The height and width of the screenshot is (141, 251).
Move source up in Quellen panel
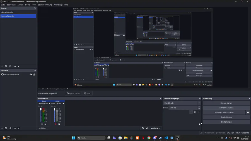coord(15,128)
